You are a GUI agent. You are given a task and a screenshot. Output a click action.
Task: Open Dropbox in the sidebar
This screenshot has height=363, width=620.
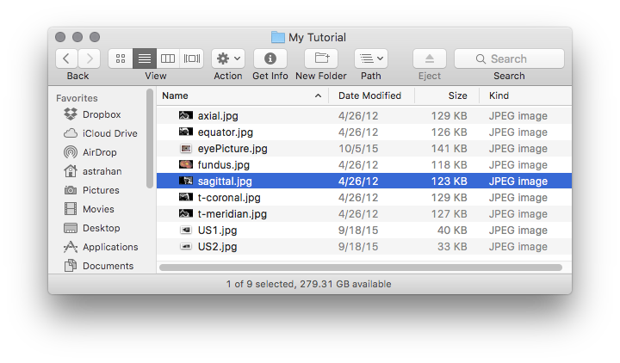tap(102, 114)
